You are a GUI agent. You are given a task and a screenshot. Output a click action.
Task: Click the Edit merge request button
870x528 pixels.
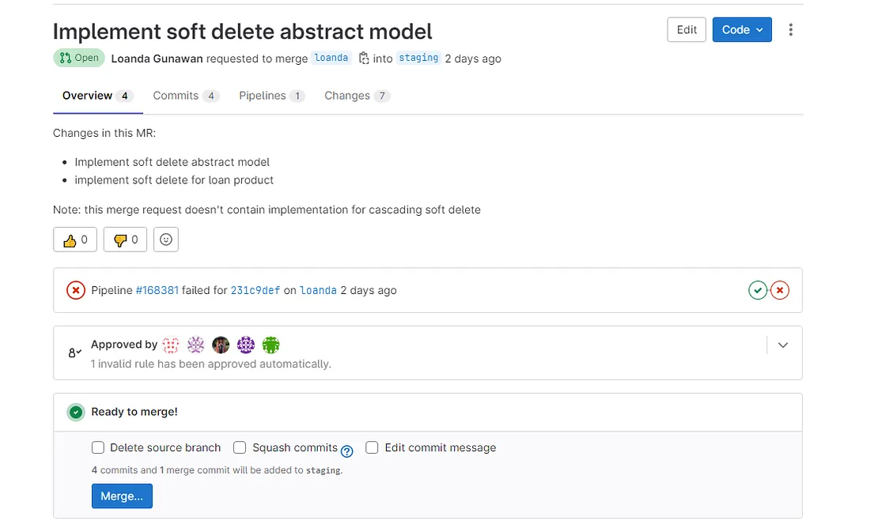tap(687, 30)
